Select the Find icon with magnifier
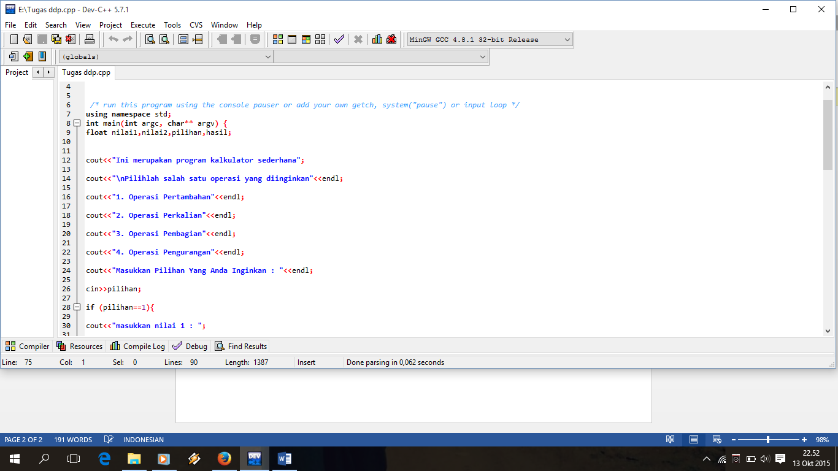This screenshot has height=471, width=838. (151, 39)
